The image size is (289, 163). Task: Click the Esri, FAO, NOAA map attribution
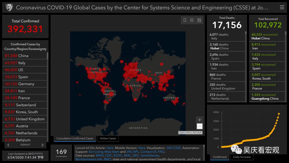[191, 132]
